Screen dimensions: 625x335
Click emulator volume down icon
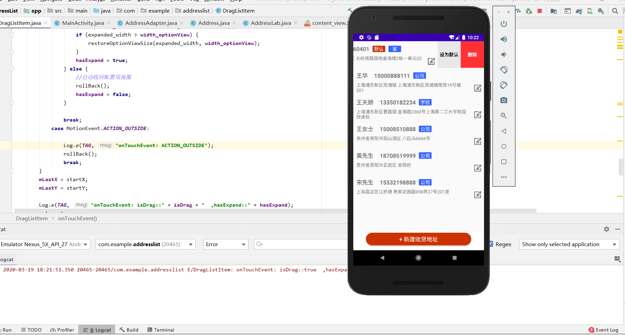click(504, 54)
